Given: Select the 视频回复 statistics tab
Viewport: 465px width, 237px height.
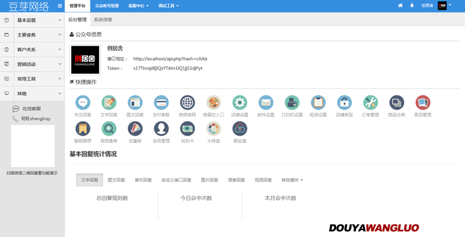Looking at the screenshot, I should click(x=263, y=180).
